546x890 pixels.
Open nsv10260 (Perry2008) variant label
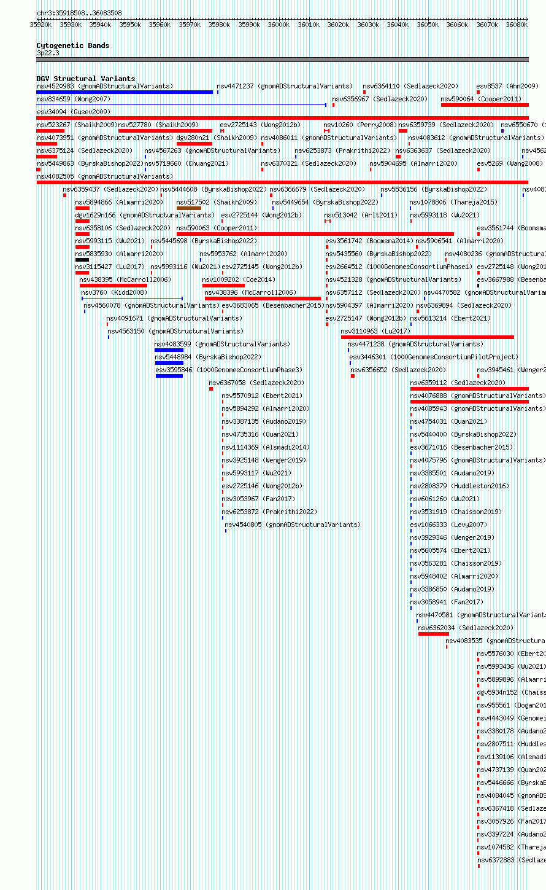coord(360,125)
